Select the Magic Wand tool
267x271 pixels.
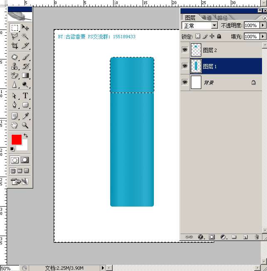point(25,37)
